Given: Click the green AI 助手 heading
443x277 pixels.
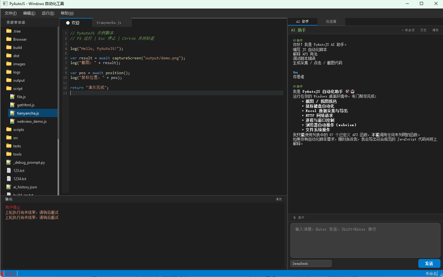Looking at the screenshot, I should tap(298, 30).
